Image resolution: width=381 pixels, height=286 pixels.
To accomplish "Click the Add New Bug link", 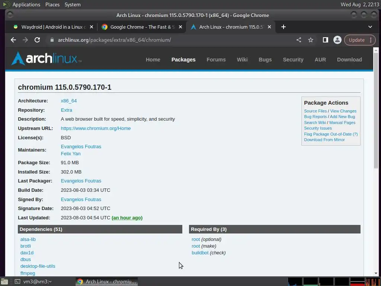I will pos(342,117).
